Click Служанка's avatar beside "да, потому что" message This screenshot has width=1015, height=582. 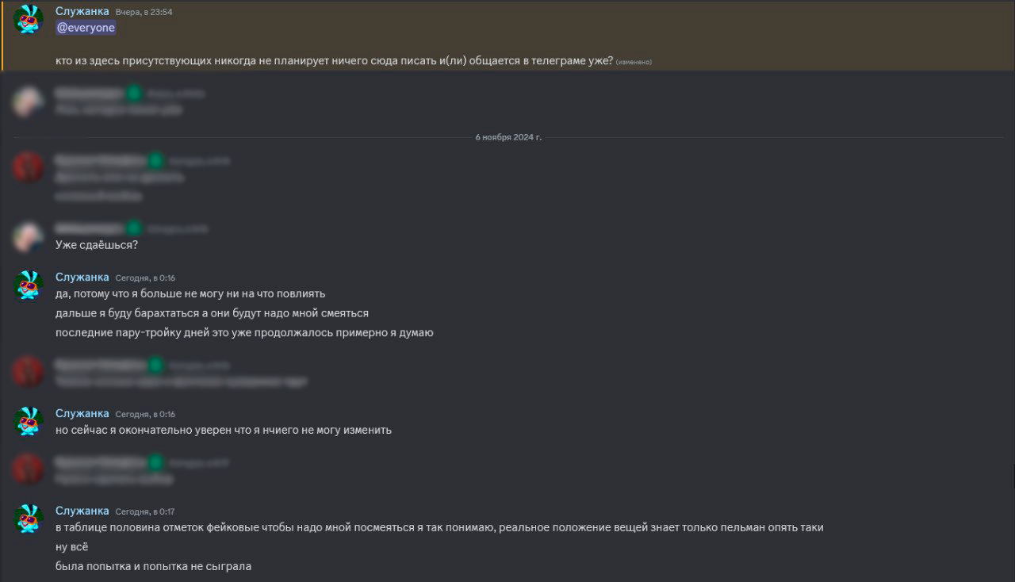29,285
